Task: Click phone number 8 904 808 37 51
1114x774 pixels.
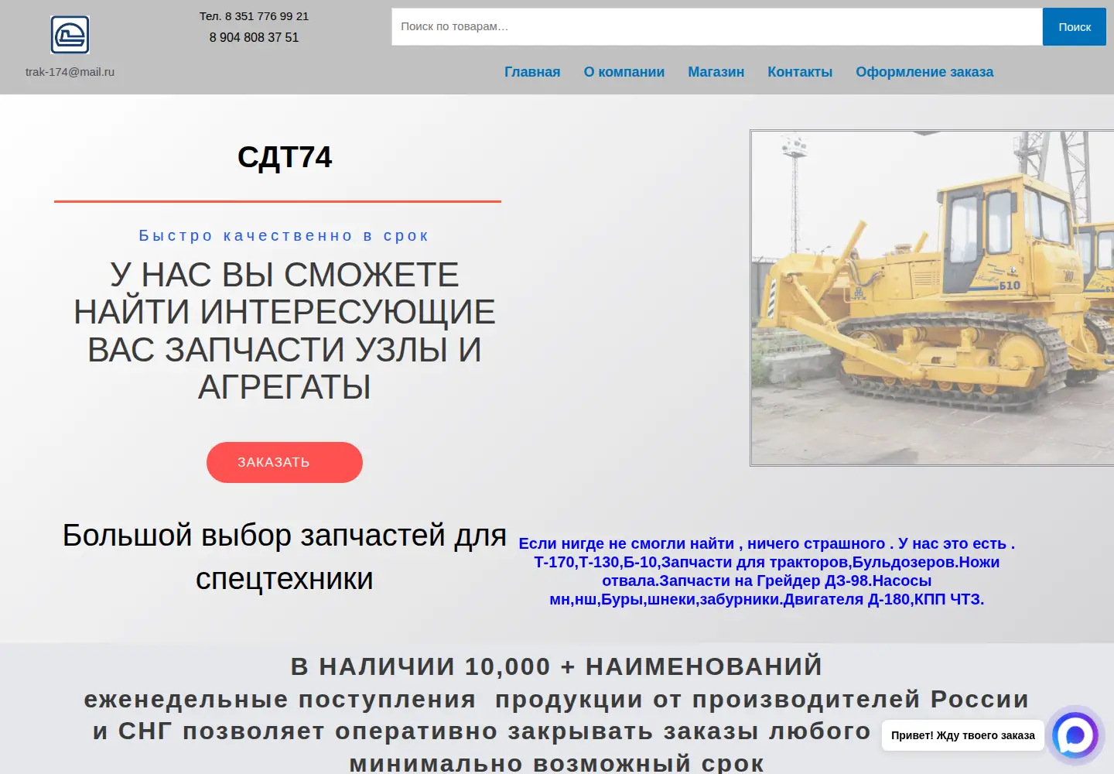Action: pos(254,37)
